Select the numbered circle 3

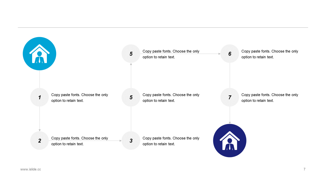point(131,141)
